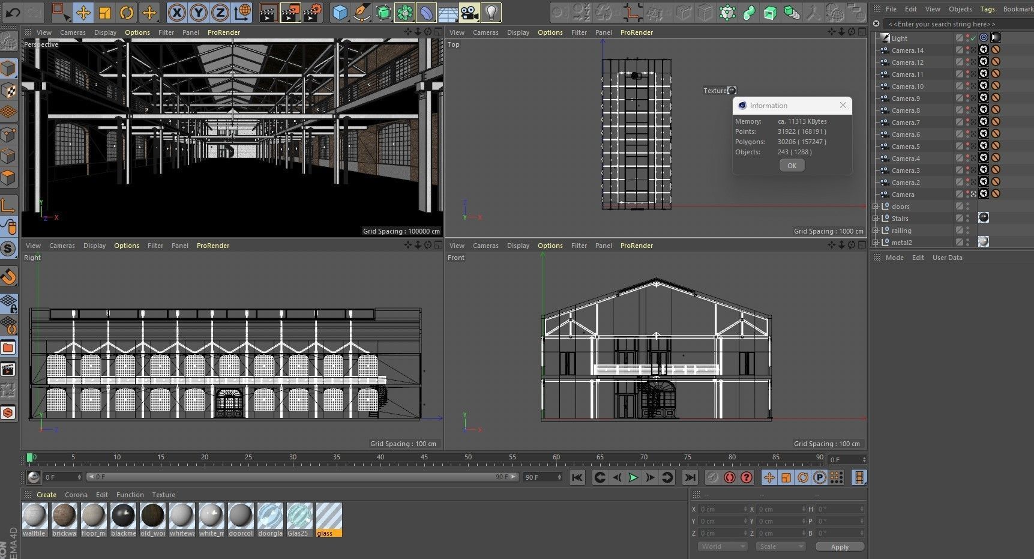Open the Display menu in Right viewport
This screenshot has width=1034, height=559.
pos(94,246)
